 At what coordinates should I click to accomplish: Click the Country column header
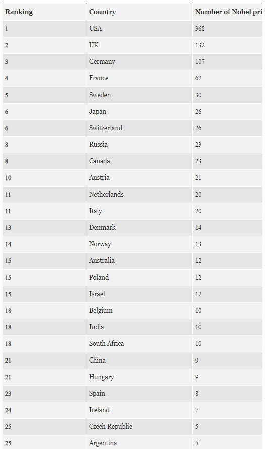tap(139, 12)
